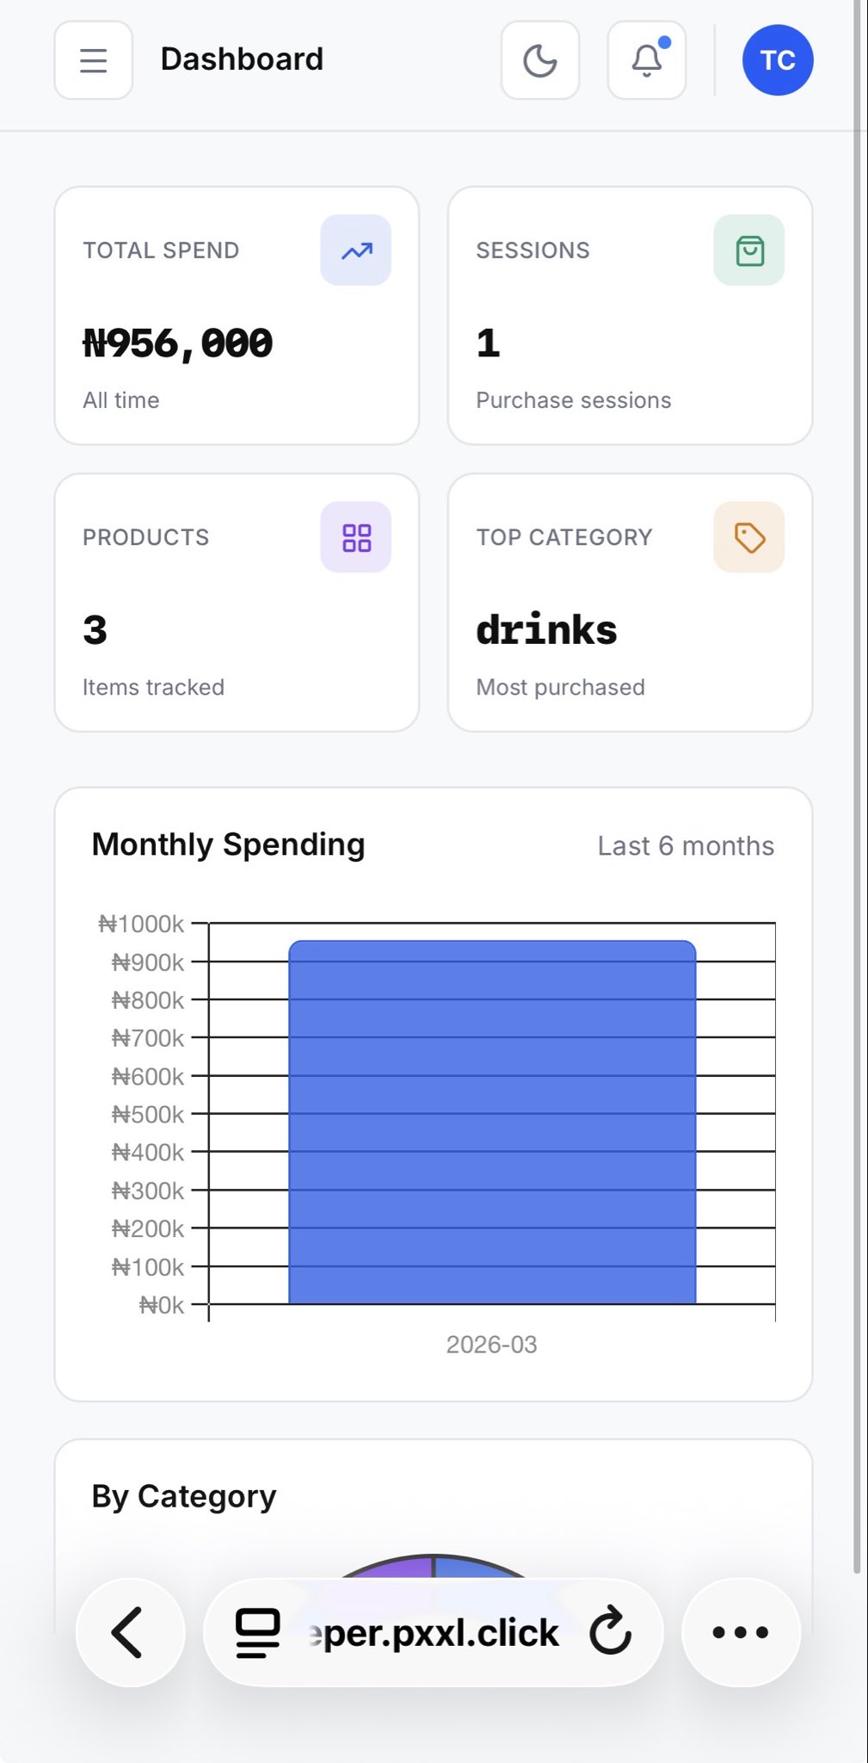This screenshot has height=1763, width=868.
Task: Open the hamburger menu
Action: 93,60
